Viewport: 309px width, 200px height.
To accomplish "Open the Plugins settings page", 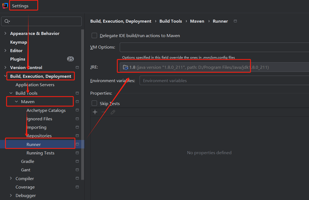I will coord(18,59).
